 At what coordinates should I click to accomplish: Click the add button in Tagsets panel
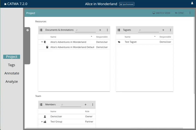click(x=163, y=30)
